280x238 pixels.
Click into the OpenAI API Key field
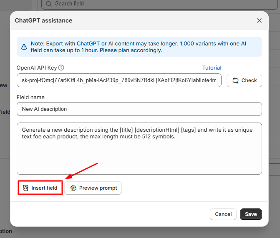(119, 80)
